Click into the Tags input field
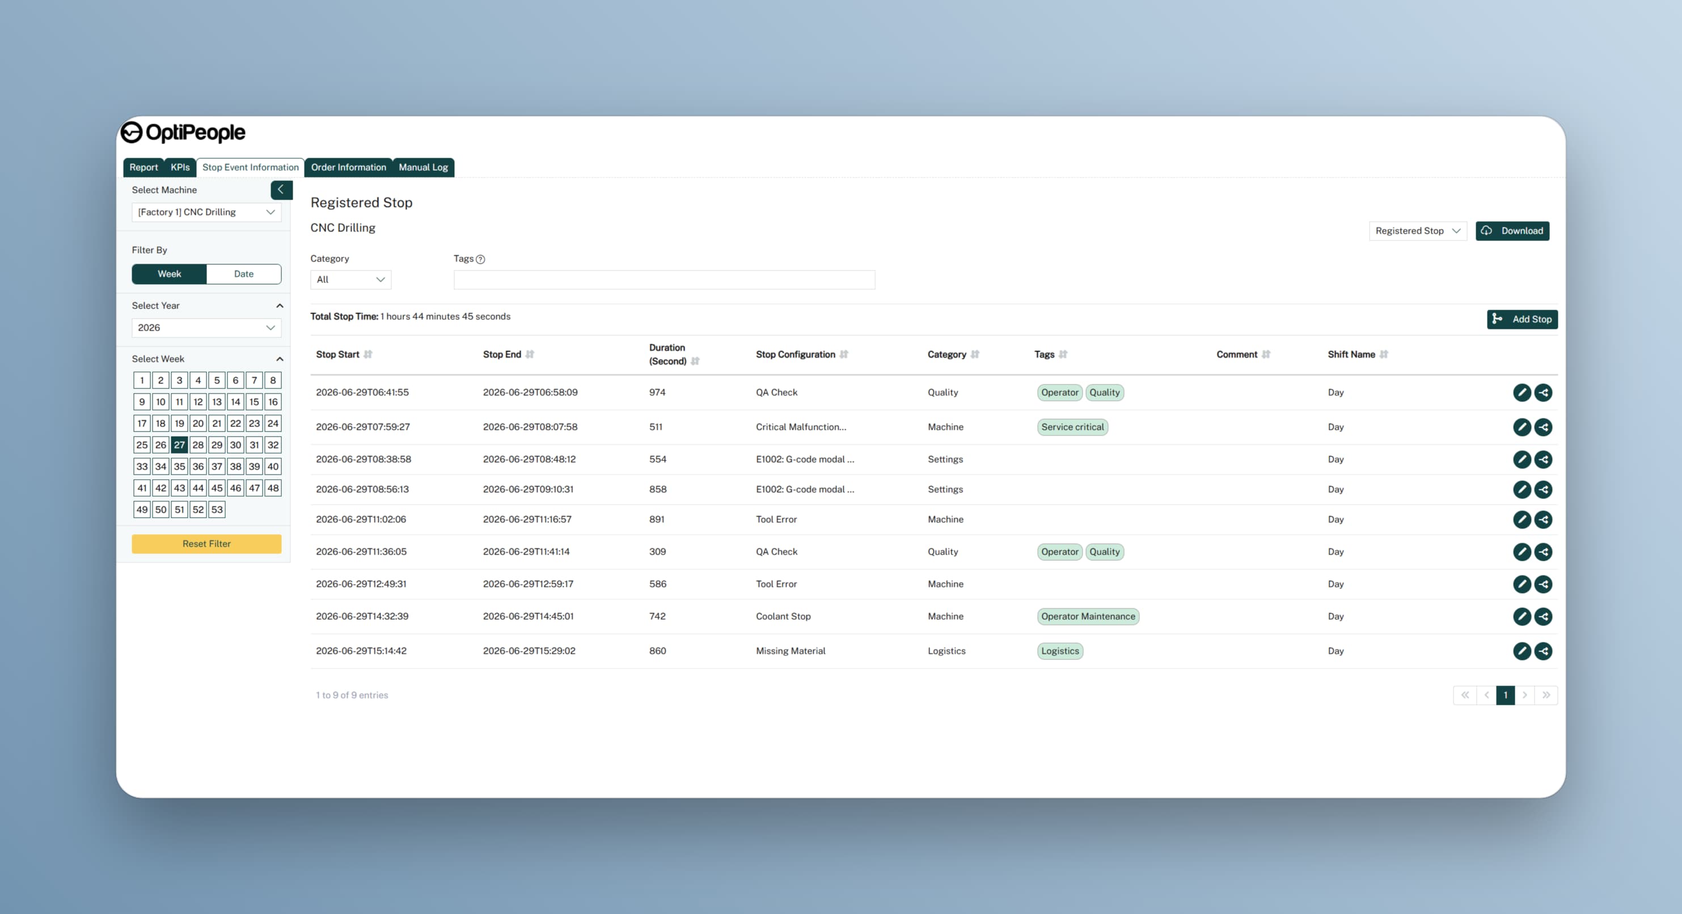This screenshot has width=1682, height=914. click(x=664, y=280)
